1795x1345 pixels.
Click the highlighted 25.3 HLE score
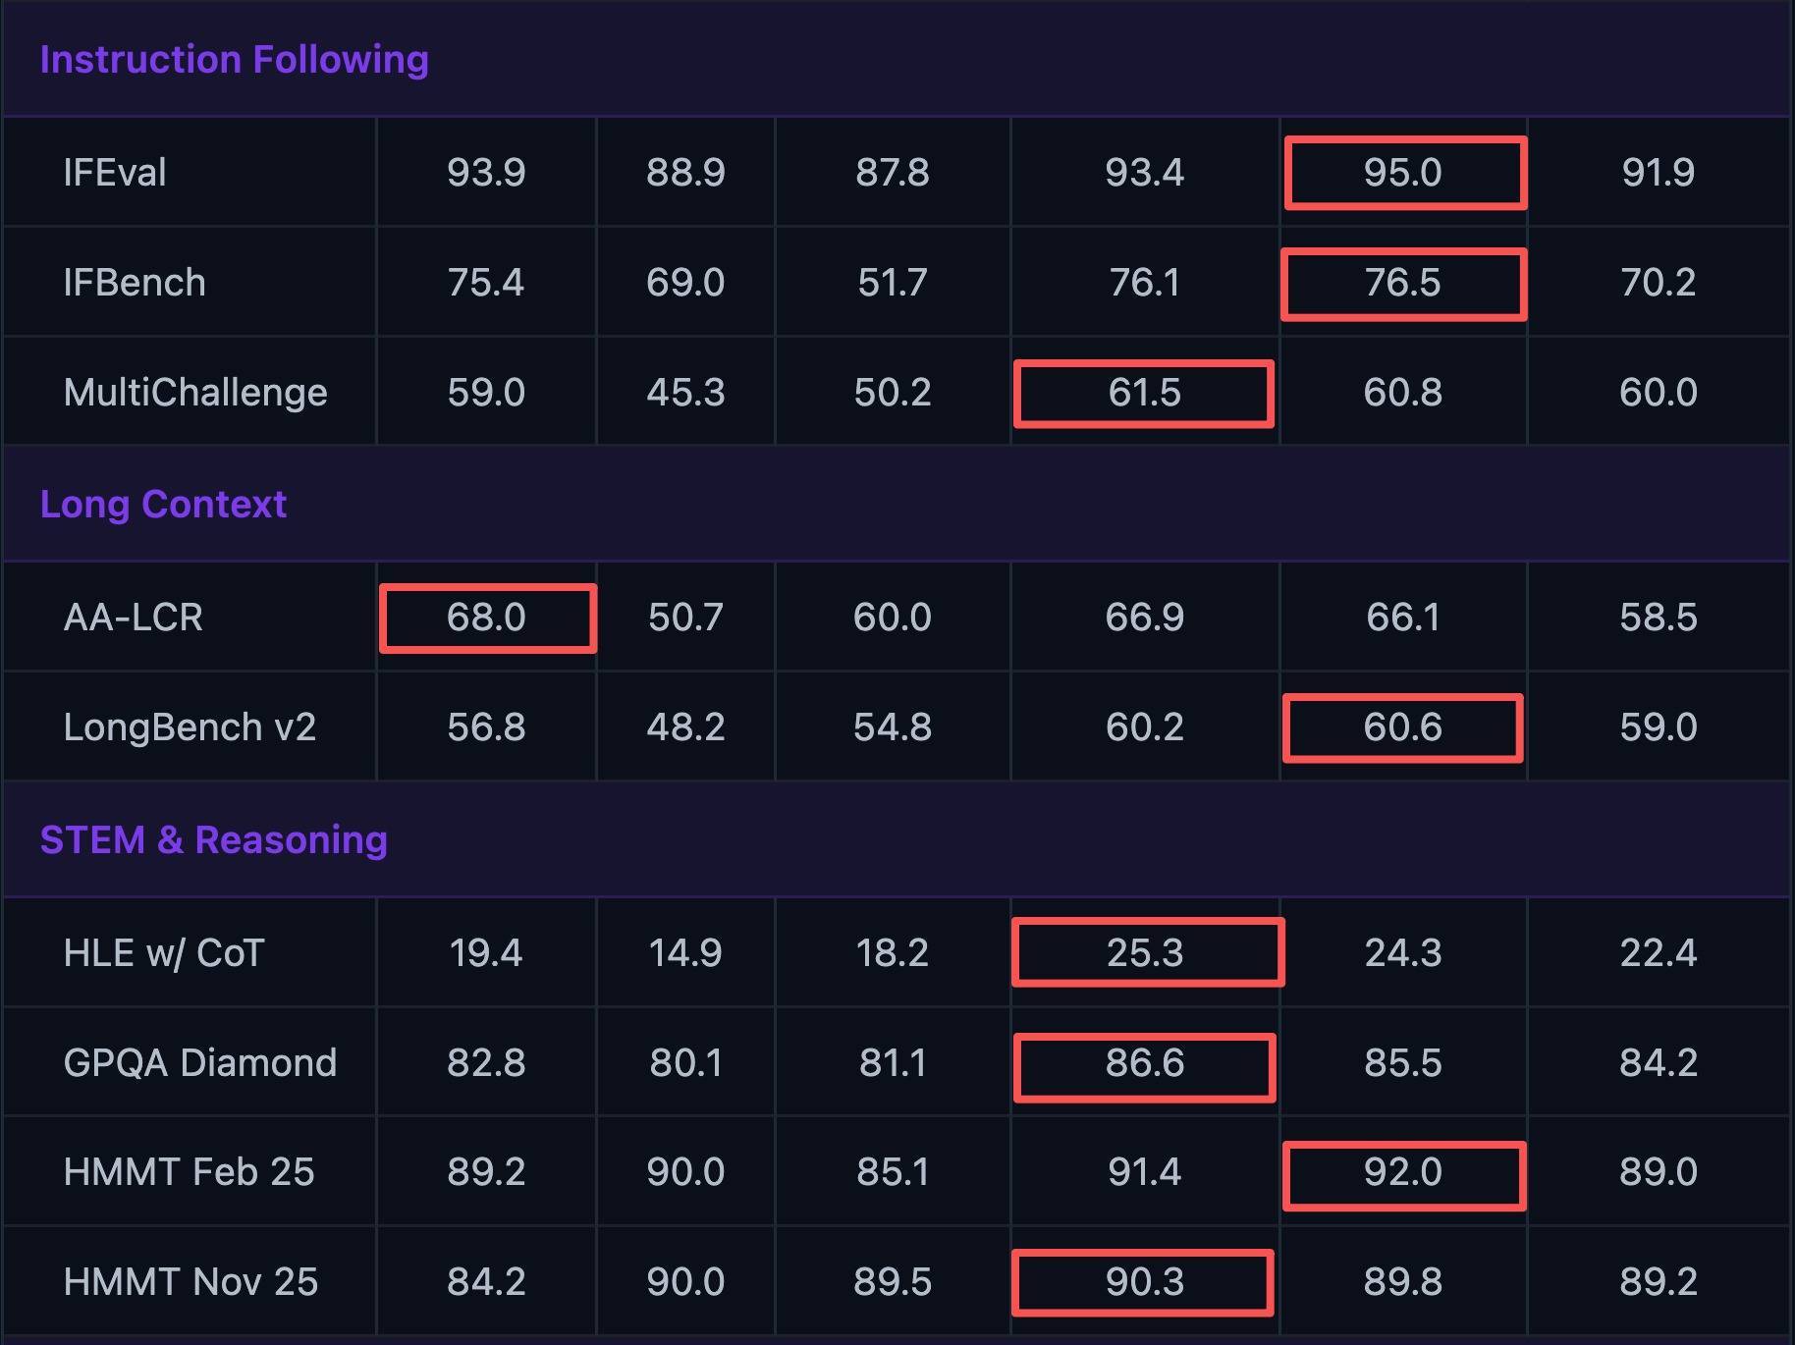pos(1146,953)
